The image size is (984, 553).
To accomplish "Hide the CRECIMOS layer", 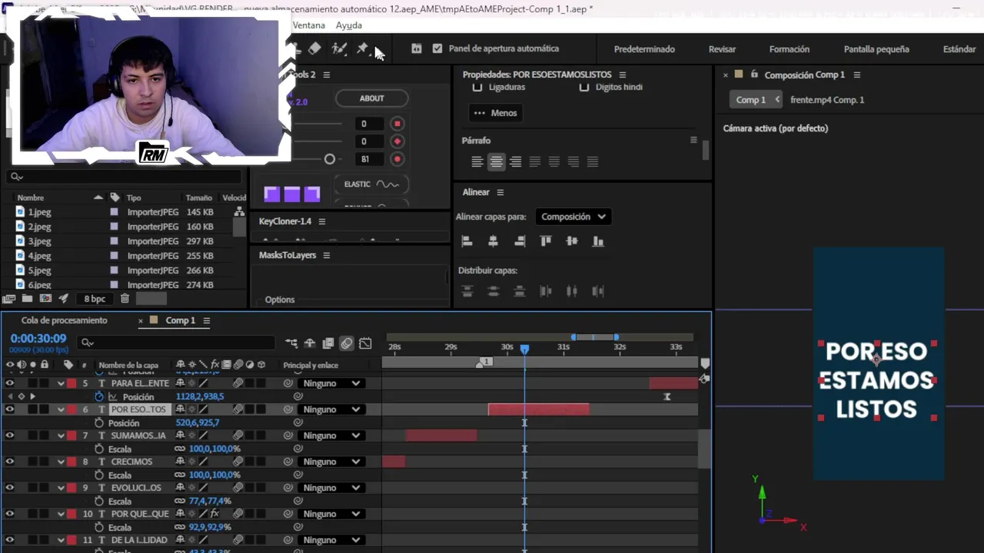I will [x=10, y=462].
